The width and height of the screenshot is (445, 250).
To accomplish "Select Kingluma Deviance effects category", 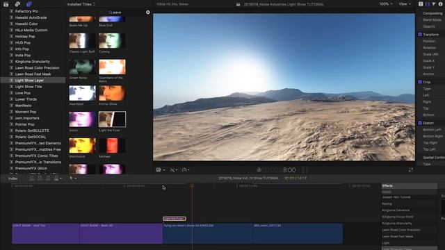I will 396,210.
